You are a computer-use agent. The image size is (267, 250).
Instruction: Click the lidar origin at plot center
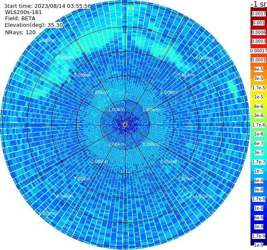[125, 125]
